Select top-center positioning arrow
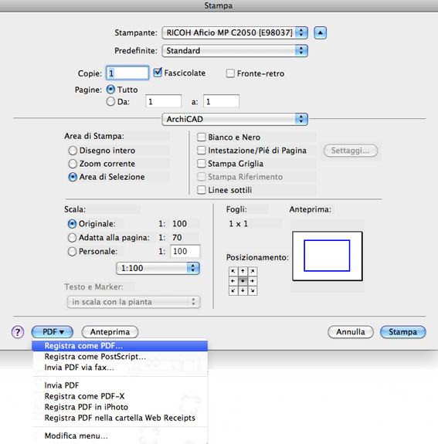This screenshot has width=438, height=444. (243, 271)
